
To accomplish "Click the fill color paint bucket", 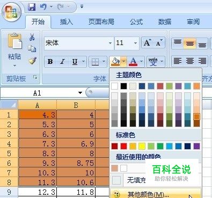I will [115, 62].
